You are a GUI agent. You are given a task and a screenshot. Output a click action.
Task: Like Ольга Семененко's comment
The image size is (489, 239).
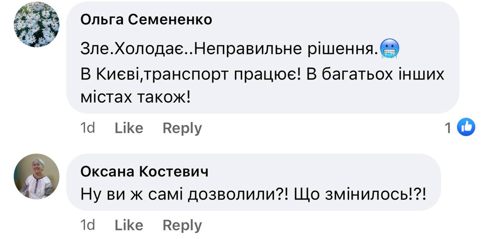(x=129, y=128)
